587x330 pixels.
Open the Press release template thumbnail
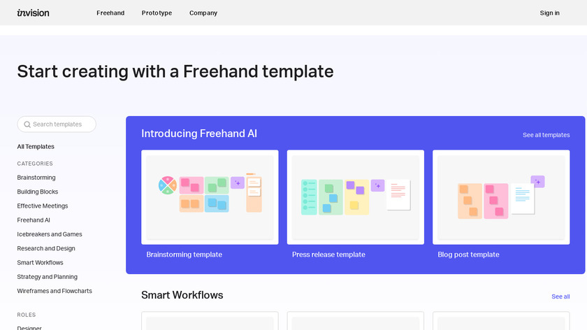(355, 197)
